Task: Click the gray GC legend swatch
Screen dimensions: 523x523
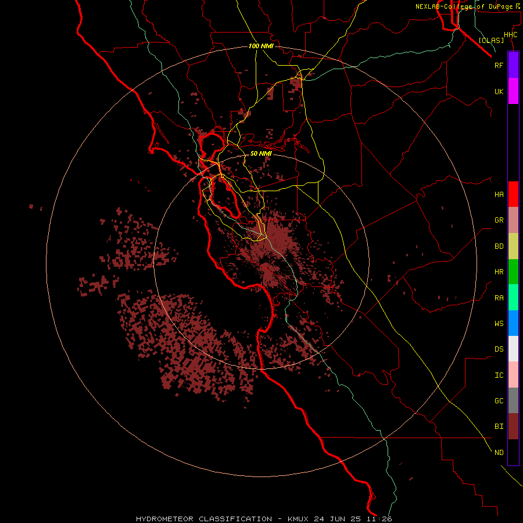Action: (513, 400)
